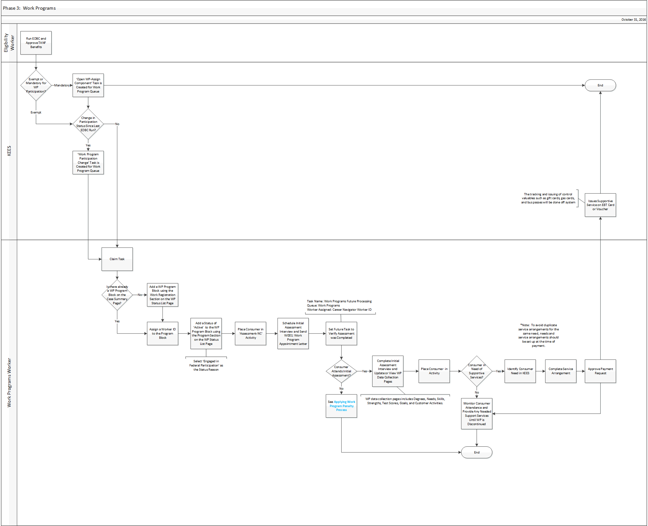This screenshot has width=648, height=526.
Task: Click the 'Is there already a WP Program Block' diamond
Action: point(117,295)
